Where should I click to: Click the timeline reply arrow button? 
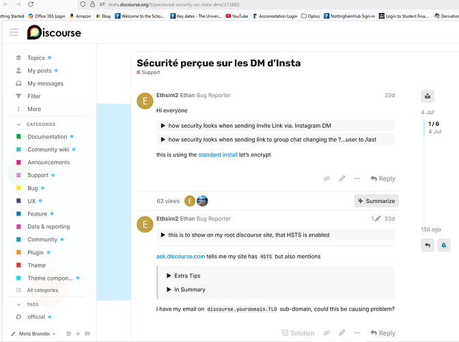pyautogui.click(x=428, y=246)
